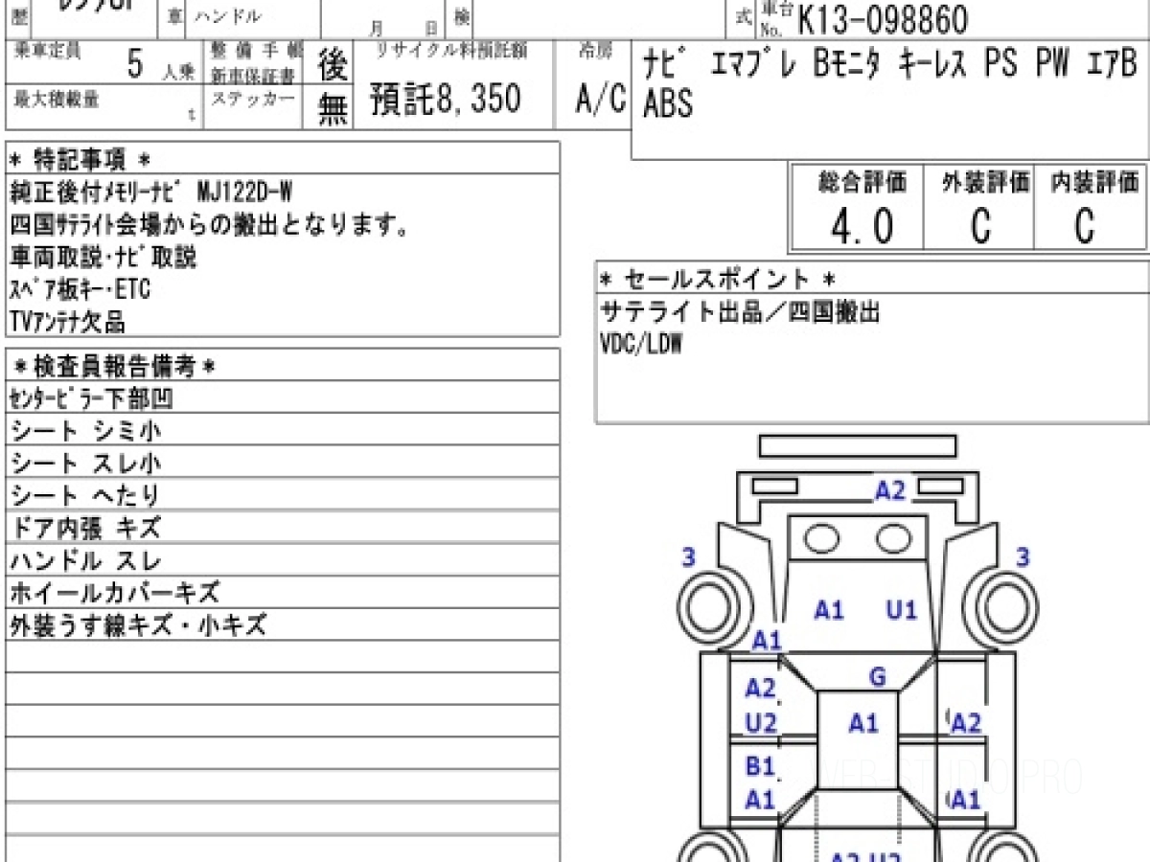
Task: Select the overall grade 4.0
Action: point(862,227)
